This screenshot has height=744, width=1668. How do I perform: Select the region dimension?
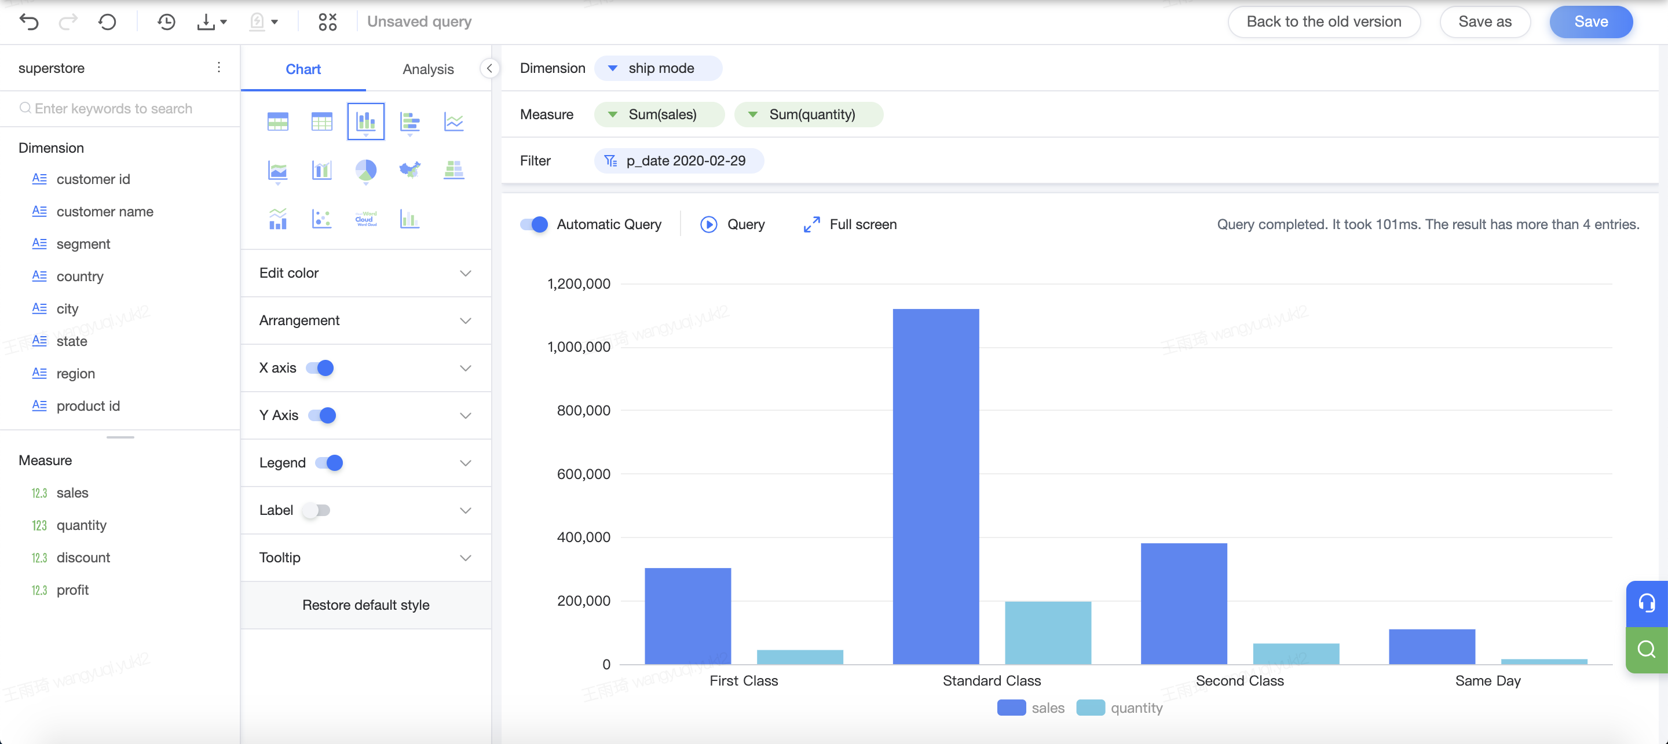pos(75,373)
